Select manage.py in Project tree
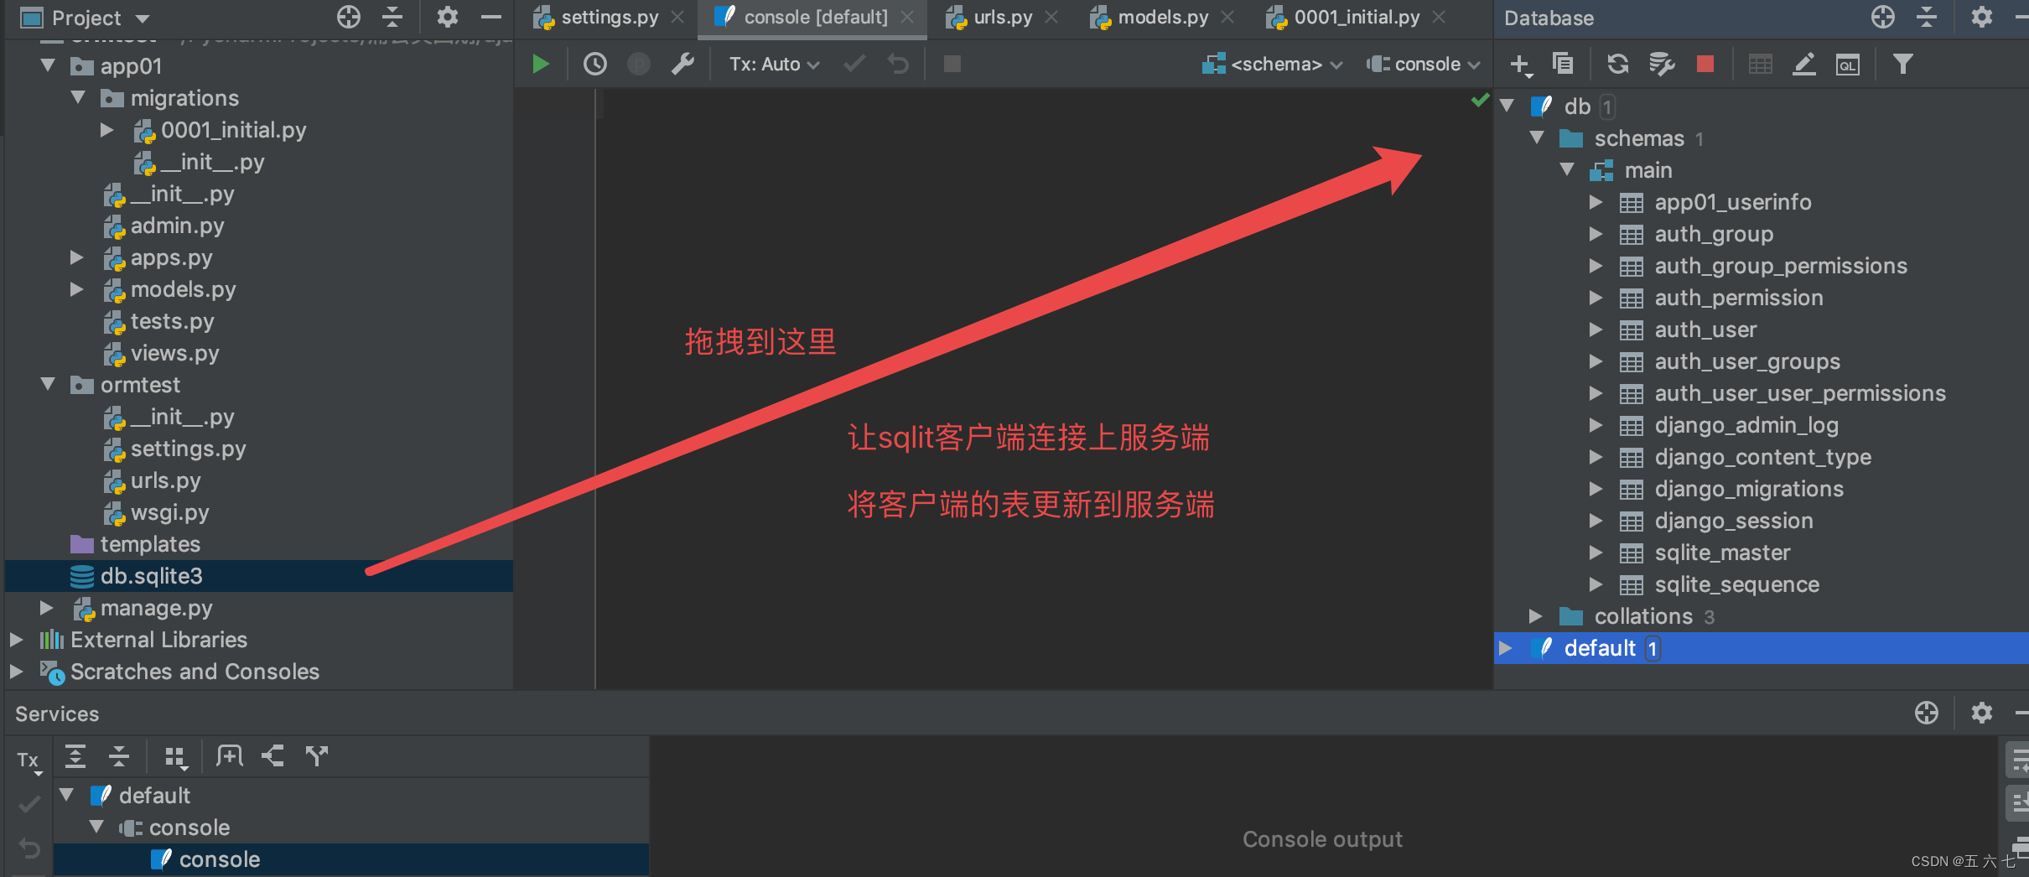Viewport: 2029px width, 877px height. coord(156,608)
